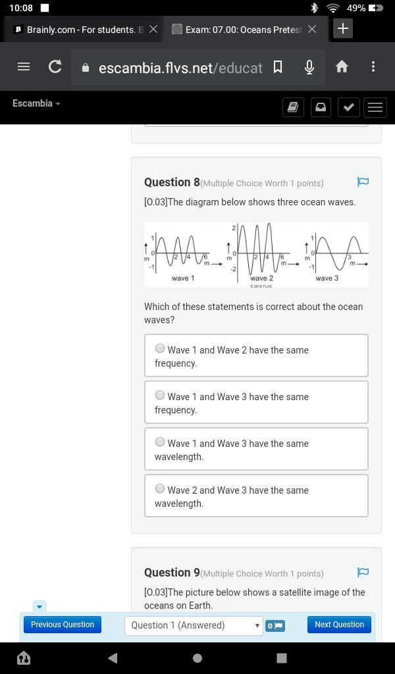
Task: Reload the current page
Action: (x=55, y=66)
